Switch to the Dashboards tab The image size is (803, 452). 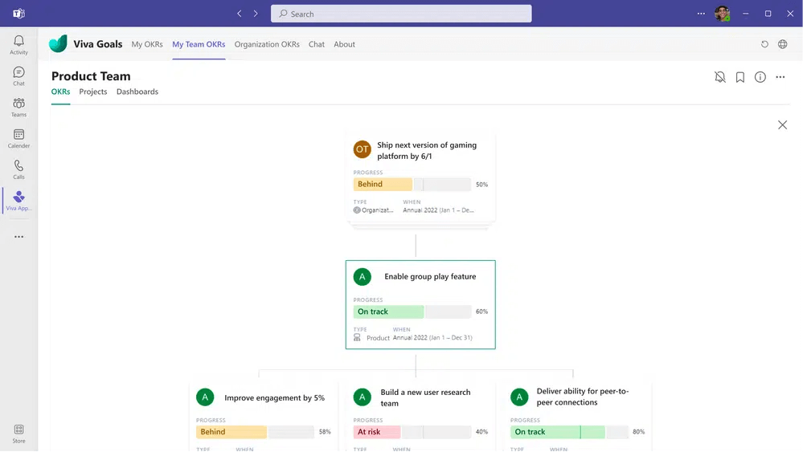coord(137,92)
